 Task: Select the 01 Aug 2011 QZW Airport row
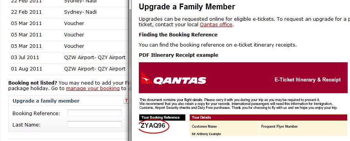68,69
